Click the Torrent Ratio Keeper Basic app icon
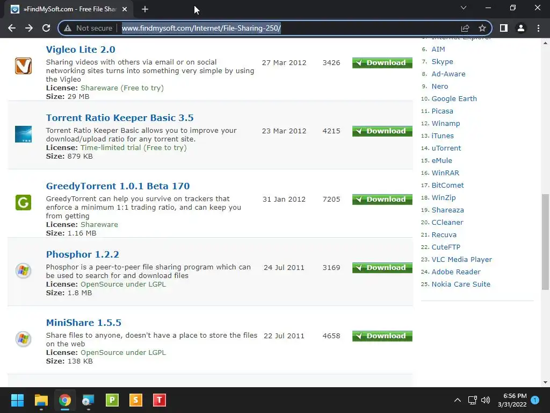 click(23, 134)
